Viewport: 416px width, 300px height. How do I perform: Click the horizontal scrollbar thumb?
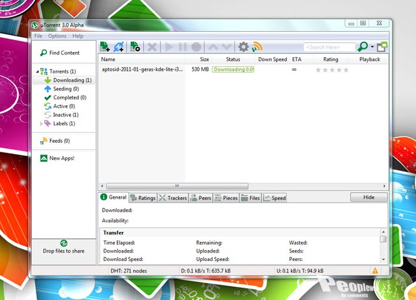click(177, 186)
